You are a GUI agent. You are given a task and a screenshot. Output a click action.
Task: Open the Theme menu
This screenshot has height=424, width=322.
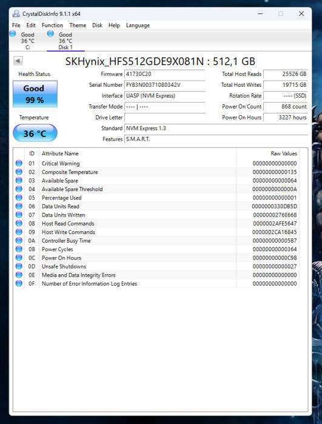coord(78,25)
